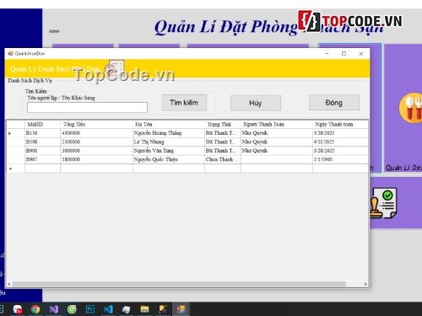
Task: Open the grey printer-like taskbar icon
Action: [x=127, y=309]
